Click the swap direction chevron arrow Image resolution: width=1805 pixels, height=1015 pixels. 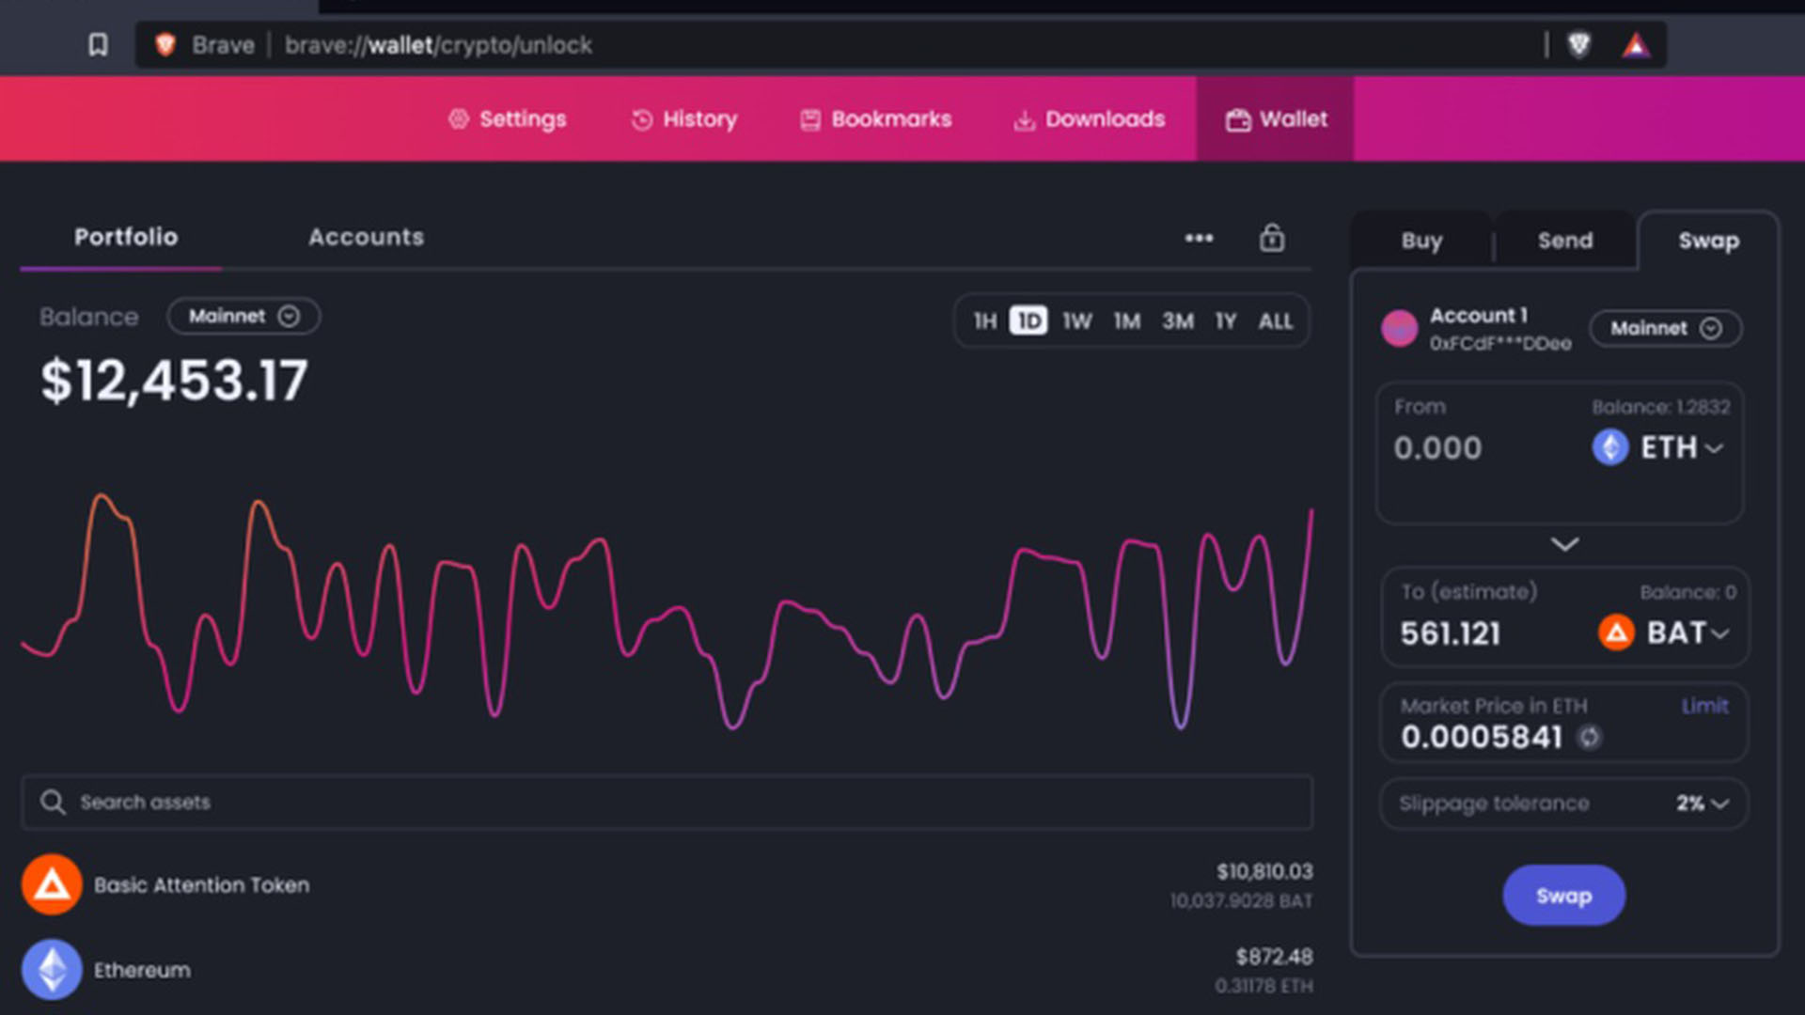click(1562, 543)
